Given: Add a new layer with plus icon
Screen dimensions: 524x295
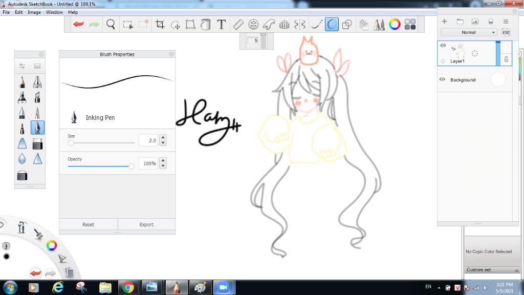Looking at the screenshot, I should tap(444, 22).
